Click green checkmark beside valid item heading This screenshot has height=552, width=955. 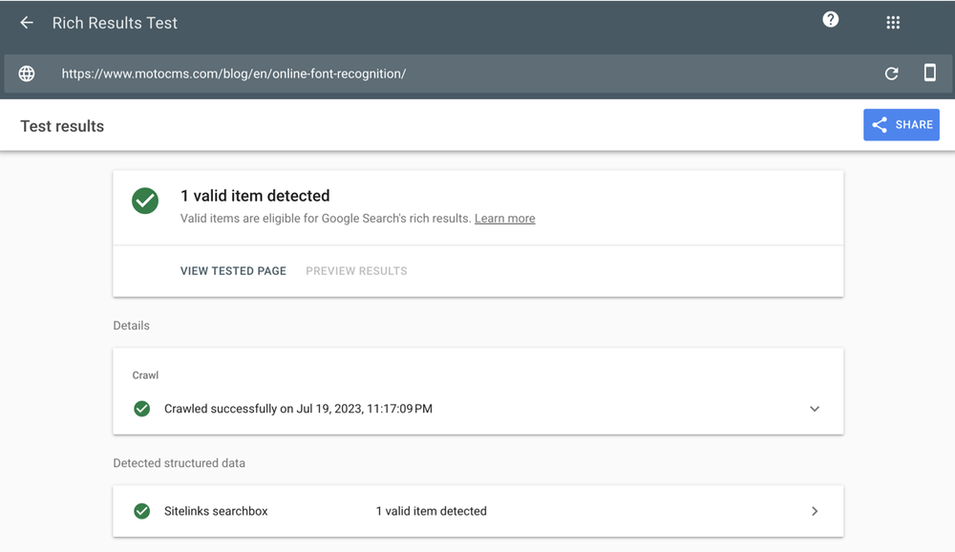click(x=145, y=201)
